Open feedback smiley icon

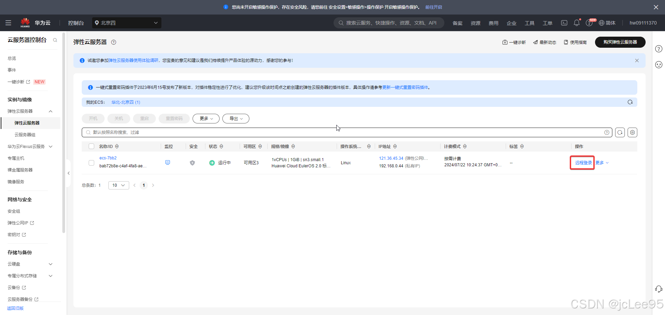point(659,65)
